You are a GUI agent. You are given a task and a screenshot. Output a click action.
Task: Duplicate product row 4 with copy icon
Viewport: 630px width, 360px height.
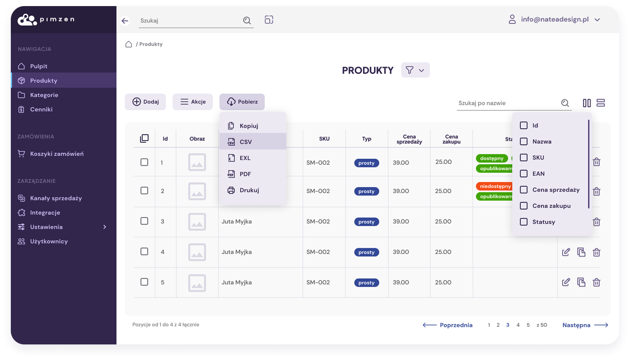(581, 252)
